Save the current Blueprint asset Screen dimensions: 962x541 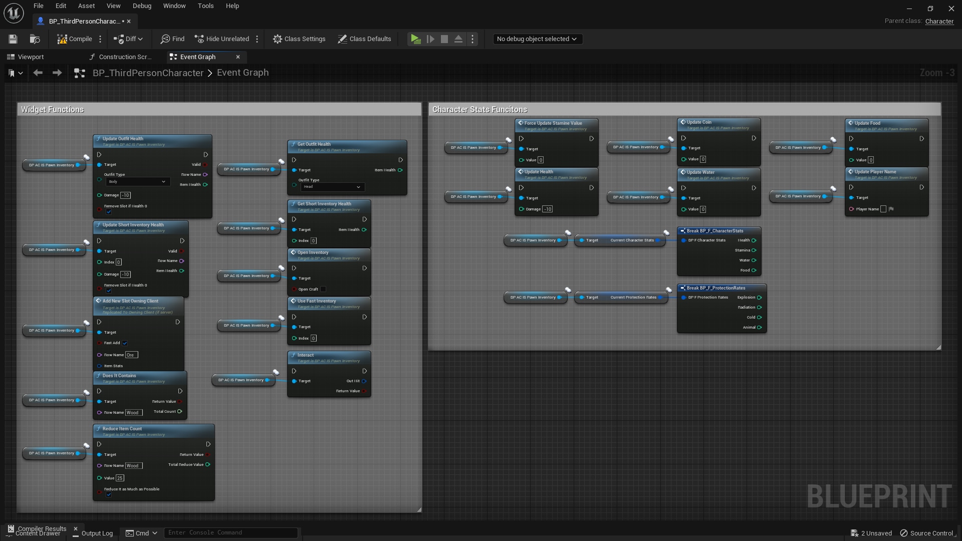[x=13, y=39]
